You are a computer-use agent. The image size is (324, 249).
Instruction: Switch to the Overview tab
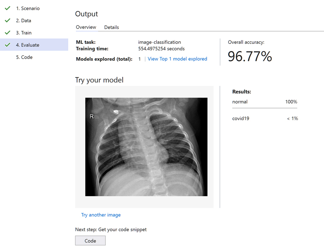click(86, 27)
